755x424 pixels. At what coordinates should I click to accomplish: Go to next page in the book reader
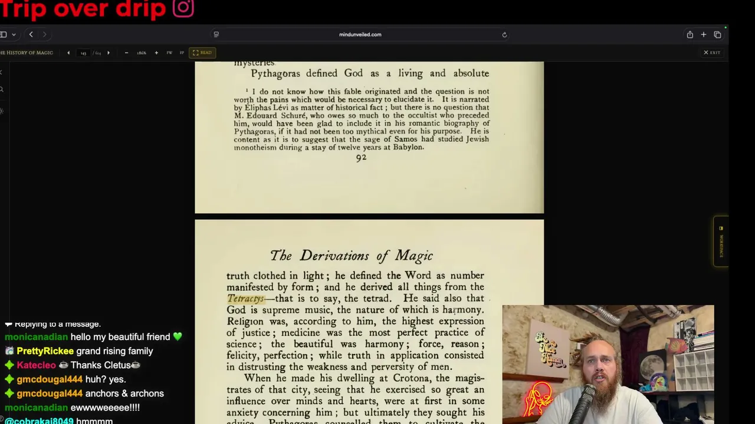[109, 53]
